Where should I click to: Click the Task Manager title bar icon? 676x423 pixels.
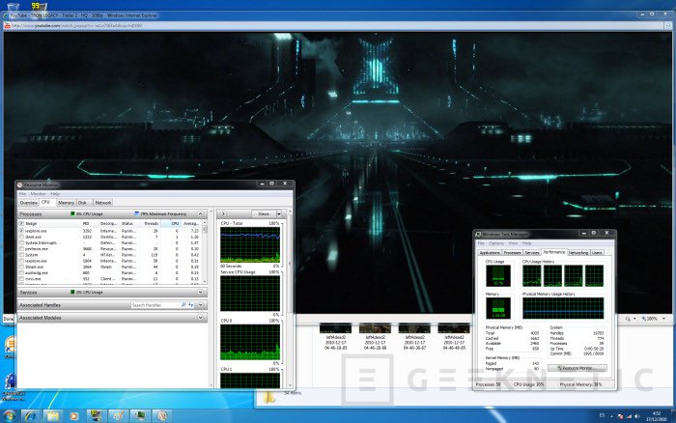[x=478, y=234]
